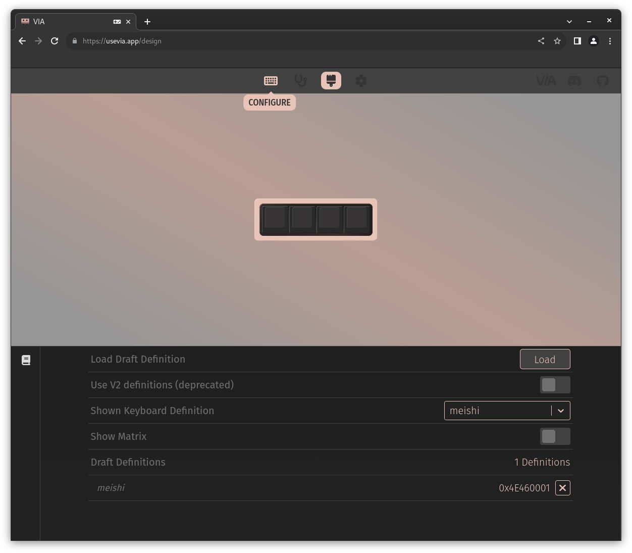
Task: Open a new browser tab
Action: (x=147, y=22)
